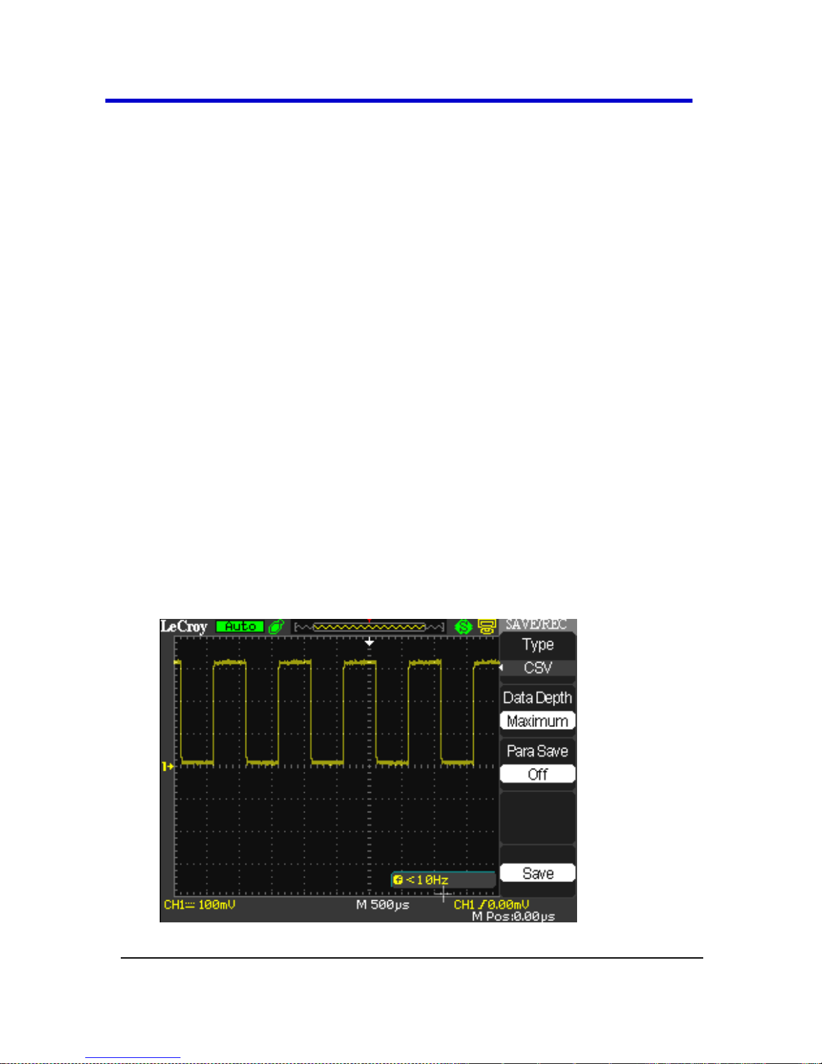
Task: Click the Save button
Action: point(537,873)
